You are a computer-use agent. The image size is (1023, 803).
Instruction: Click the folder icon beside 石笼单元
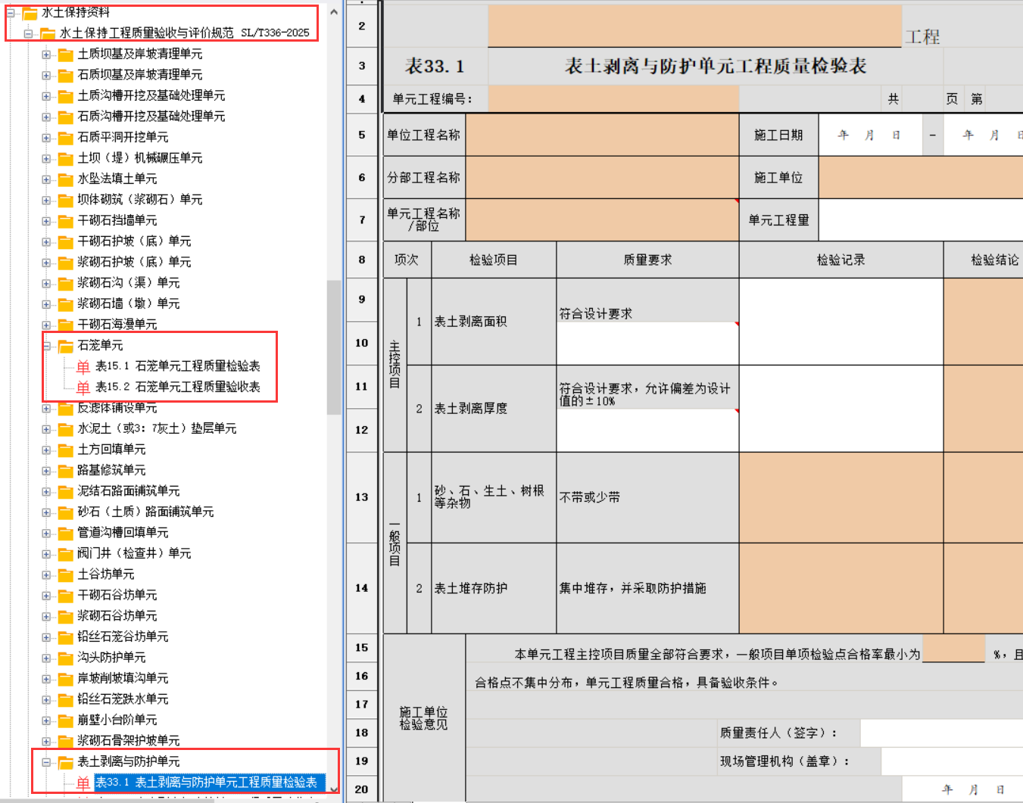click(66, 346)
